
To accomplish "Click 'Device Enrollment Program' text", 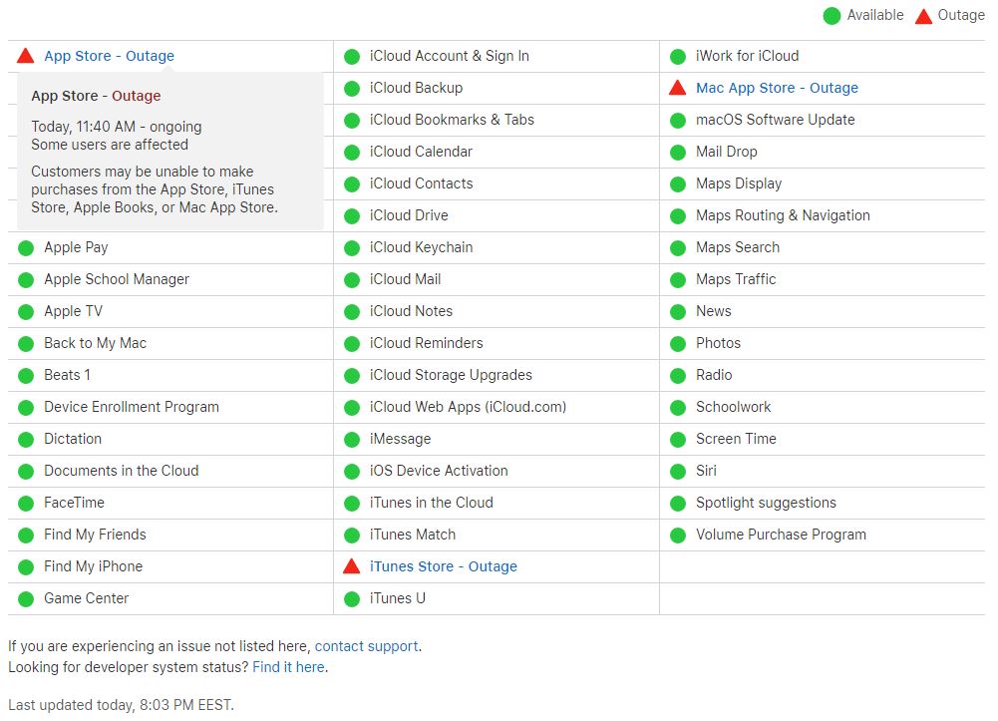I will (x=132, y=407).
